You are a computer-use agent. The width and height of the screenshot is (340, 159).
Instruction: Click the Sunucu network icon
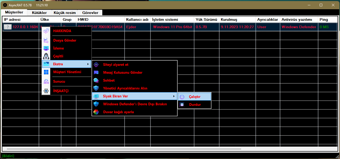point(46,81)
